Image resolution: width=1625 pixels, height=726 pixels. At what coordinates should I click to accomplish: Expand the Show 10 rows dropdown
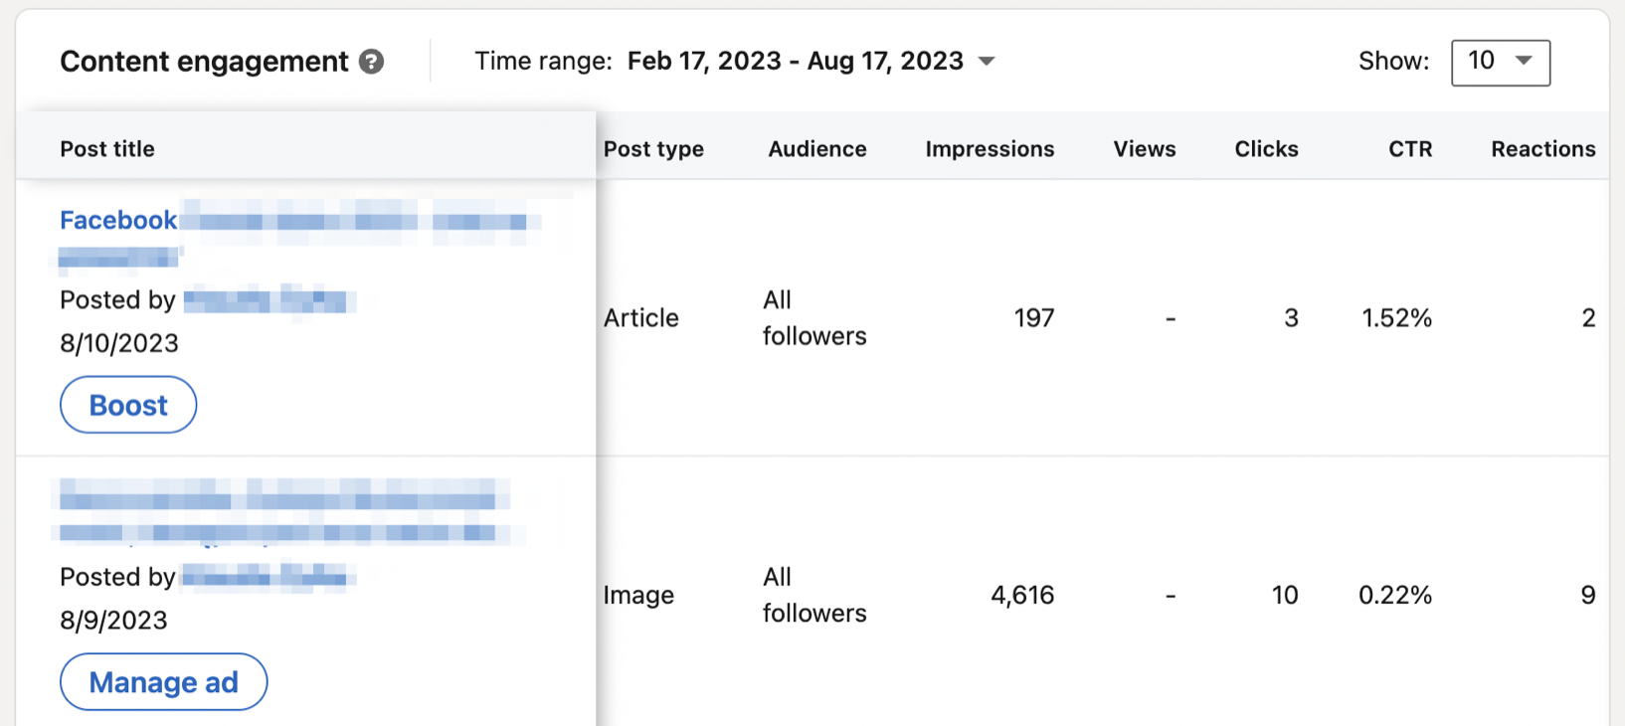coord(1500,63)
